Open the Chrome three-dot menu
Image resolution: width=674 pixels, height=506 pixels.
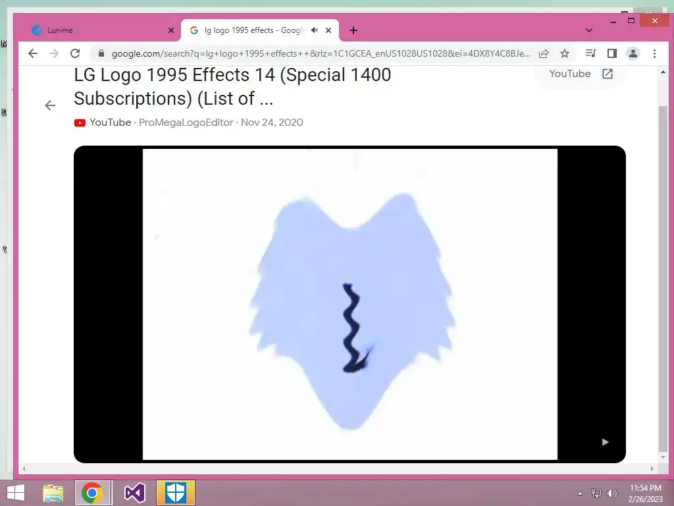654,53
